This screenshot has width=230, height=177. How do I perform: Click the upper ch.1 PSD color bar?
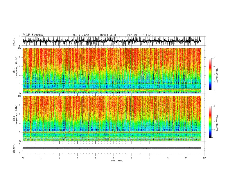coord(210,74)
